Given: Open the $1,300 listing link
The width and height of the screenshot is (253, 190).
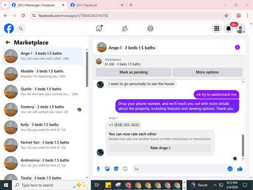Looking at the screenshot, I should point(122,64).
